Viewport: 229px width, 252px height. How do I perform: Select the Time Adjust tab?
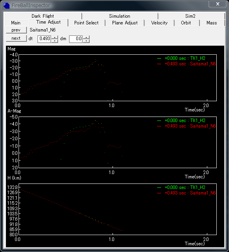[x=49, y=22]
